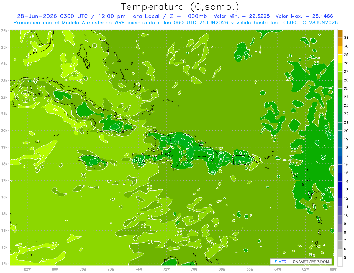354x273 pixels.
Task: Click the white band below 5
Action: 340,262
